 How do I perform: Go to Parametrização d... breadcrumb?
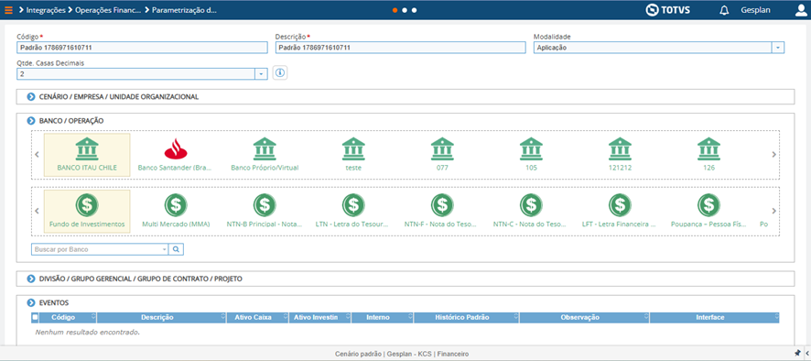tap(184, 10)
